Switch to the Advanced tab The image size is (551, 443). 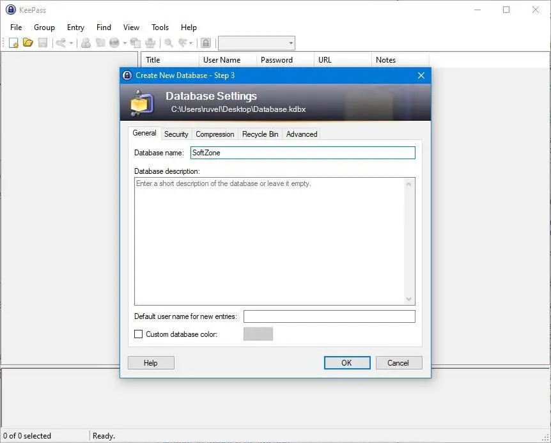click(x=302, y=134)
